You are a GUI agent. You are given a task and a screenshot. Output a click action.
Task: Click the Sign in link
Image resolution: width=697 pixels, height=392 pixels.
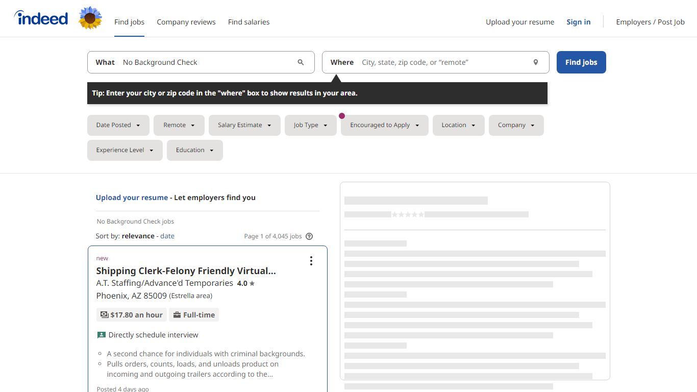point(579,22)
